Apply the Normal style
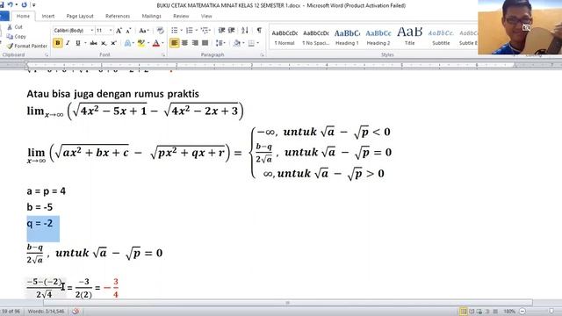562x316 pixels. [x=285, y=37]
